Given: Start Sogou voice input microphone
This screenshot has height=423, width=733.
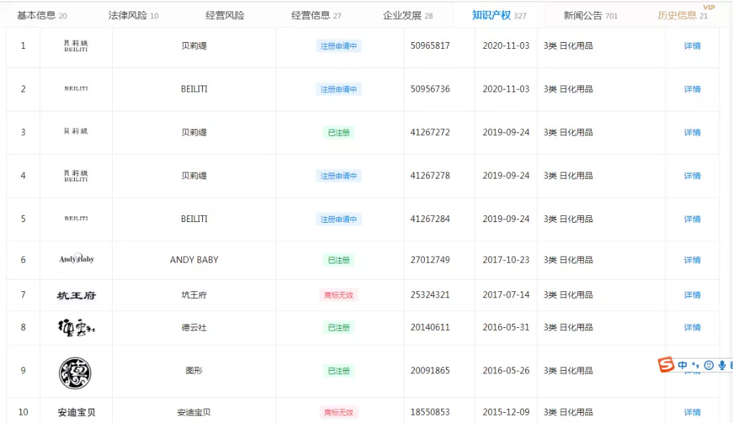Looking at the screenshot, I should (x=722, y=365).
